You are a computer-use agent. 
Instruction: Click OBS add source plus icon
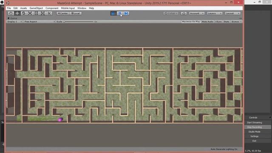(x=3, y=144)
